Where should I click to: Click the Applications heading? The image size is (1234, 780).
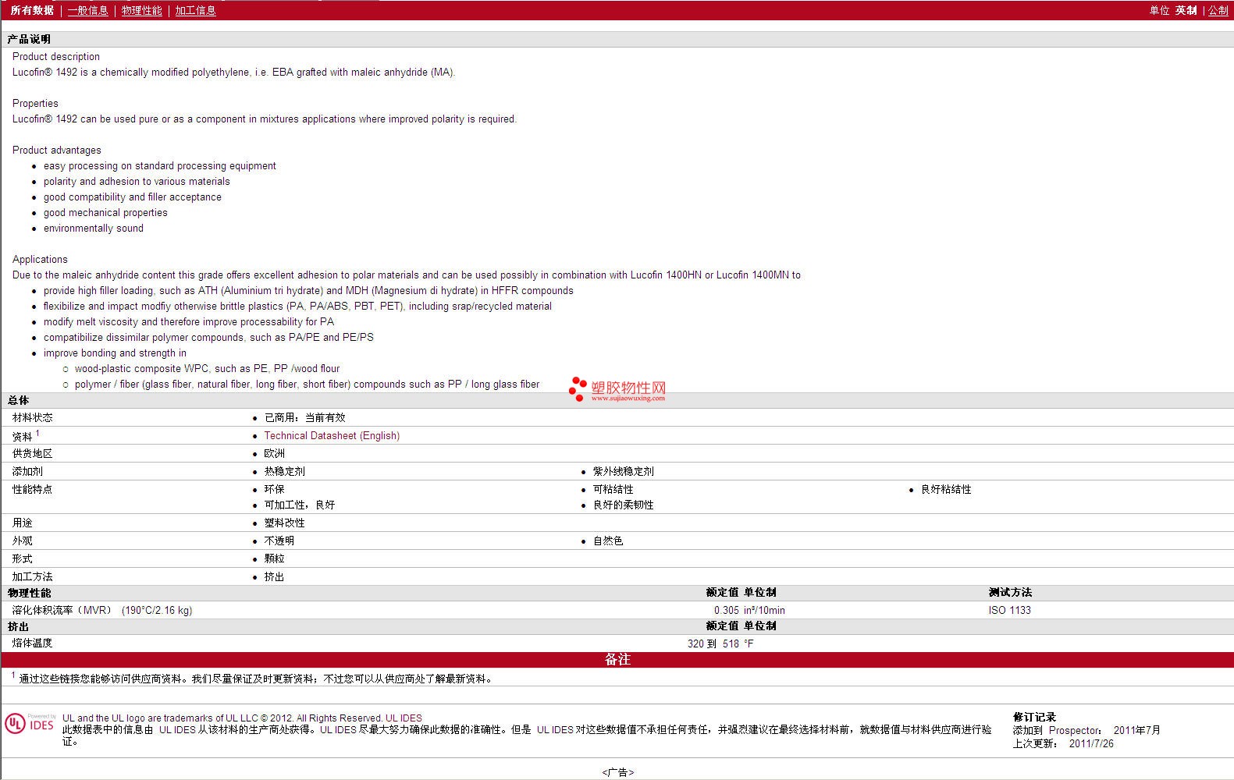[40, 259]
